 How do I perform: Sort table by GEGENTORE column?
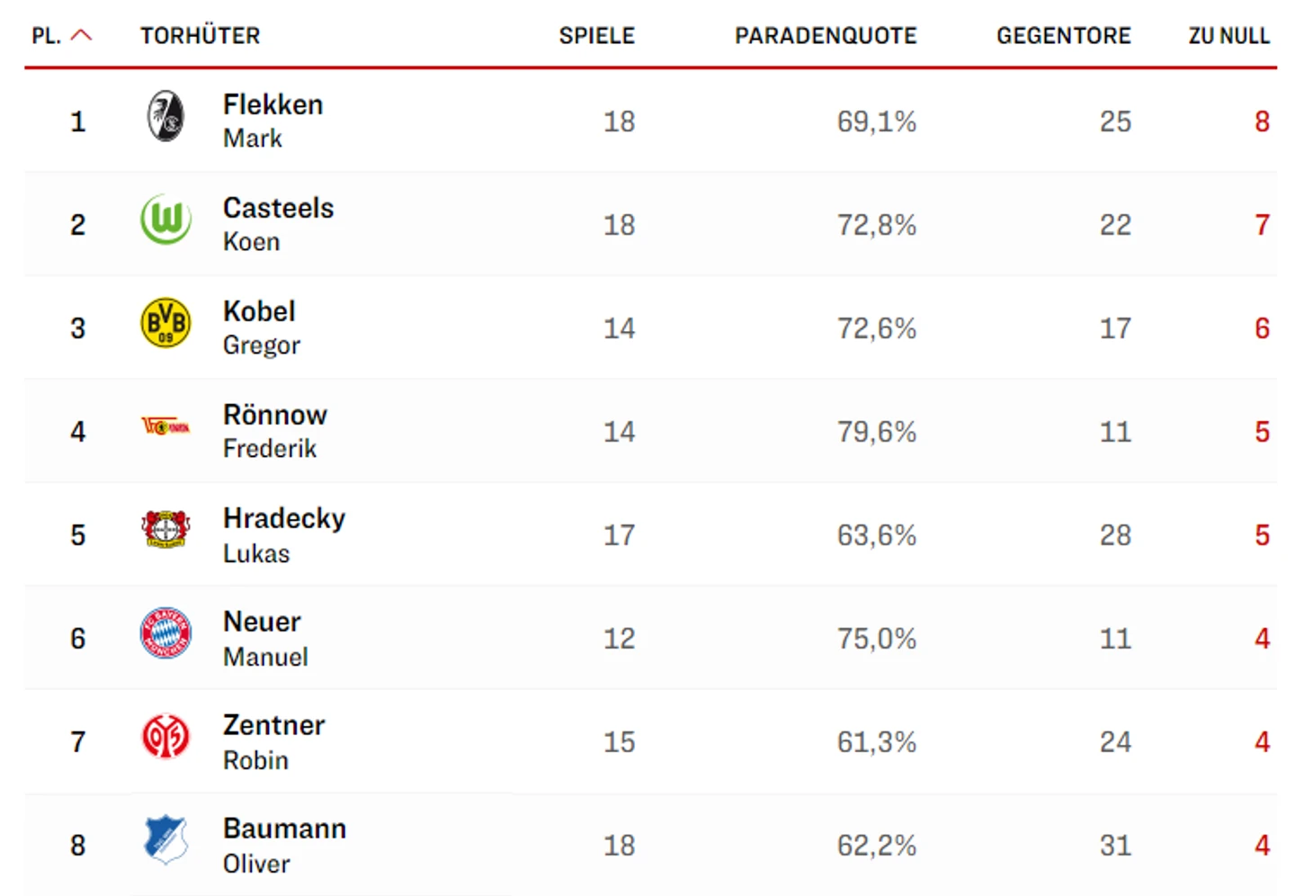tap(1063, 36)
